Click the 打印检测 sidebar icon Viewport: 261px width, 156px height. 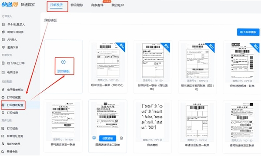click(3, 113)
